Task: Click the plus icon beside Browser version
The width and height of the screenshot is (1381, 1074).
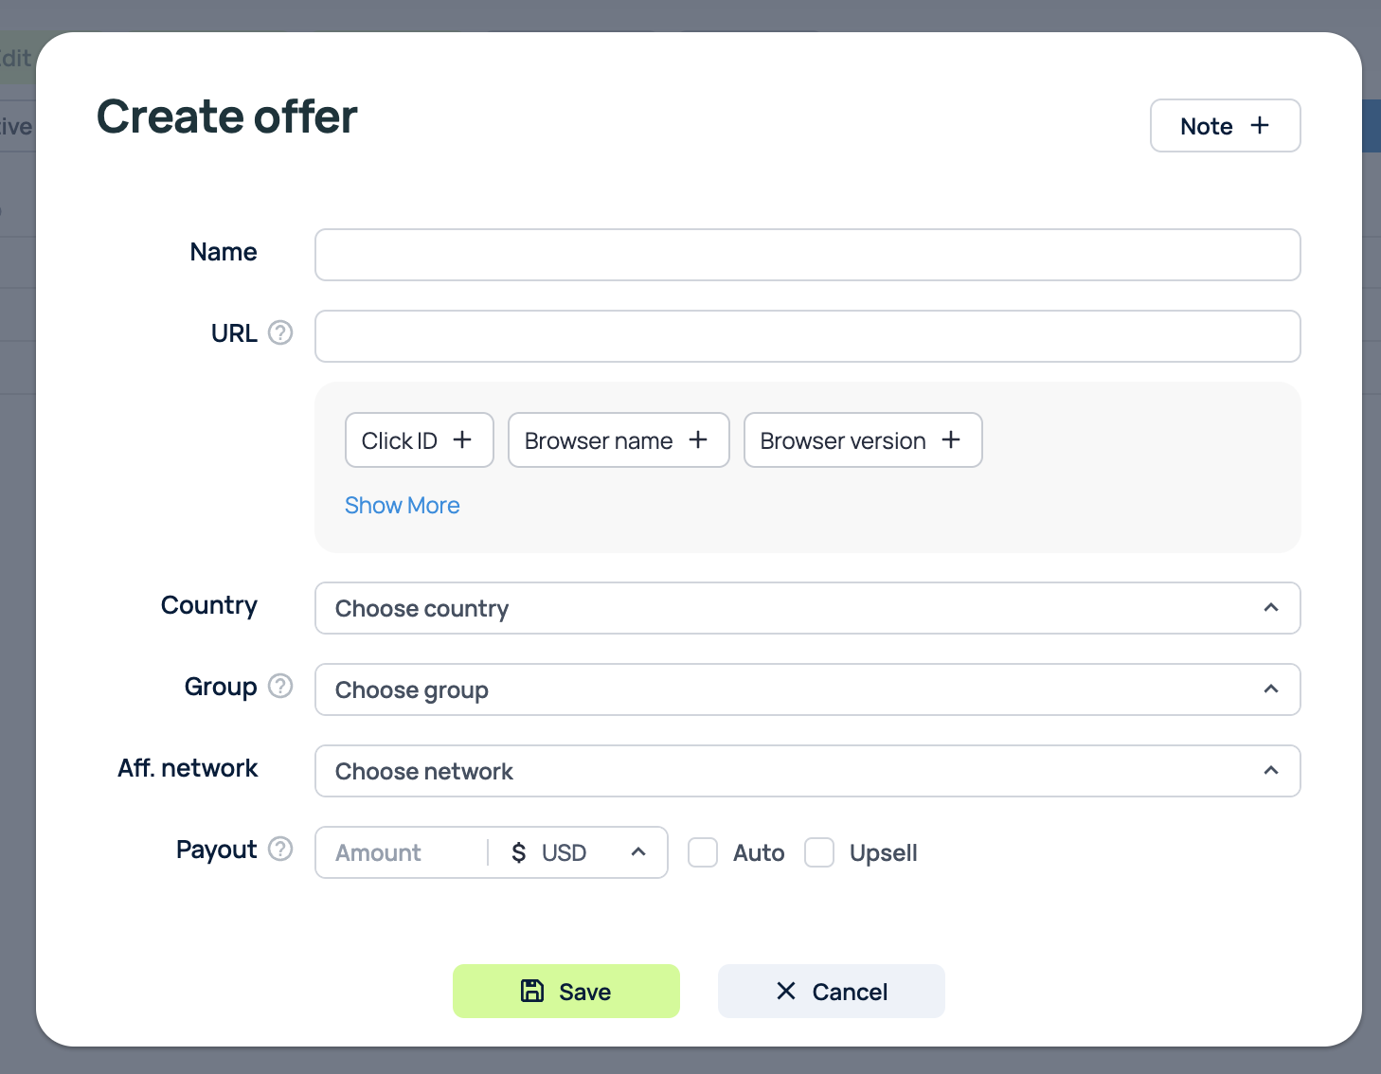Action: click(x=951, y=440)
